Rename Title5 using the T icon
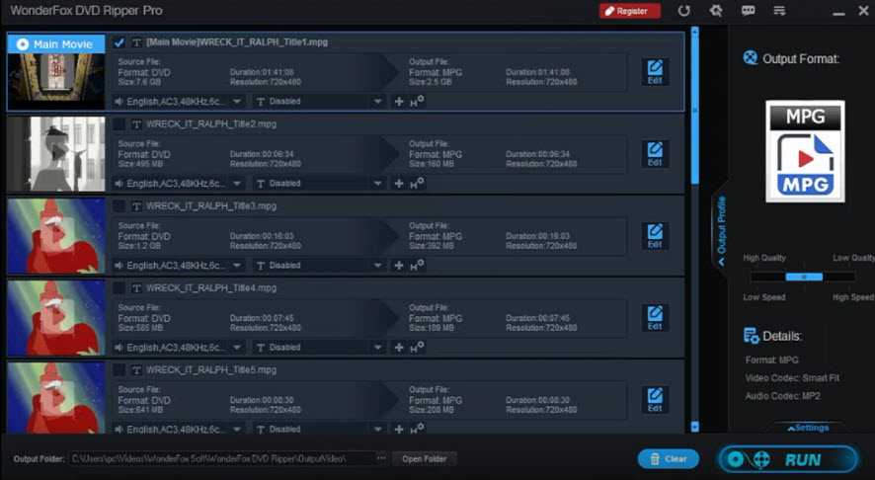Screen dimensions: 875x480 point(136,370)
